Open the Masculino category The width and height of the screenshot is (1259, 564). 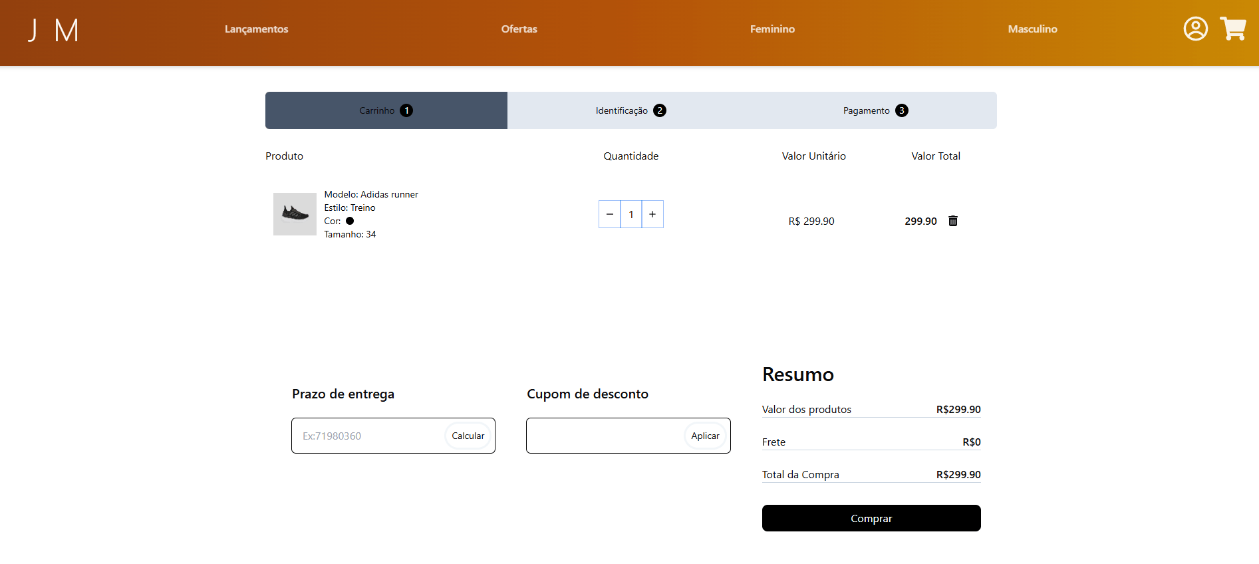tap(1032, 29)
